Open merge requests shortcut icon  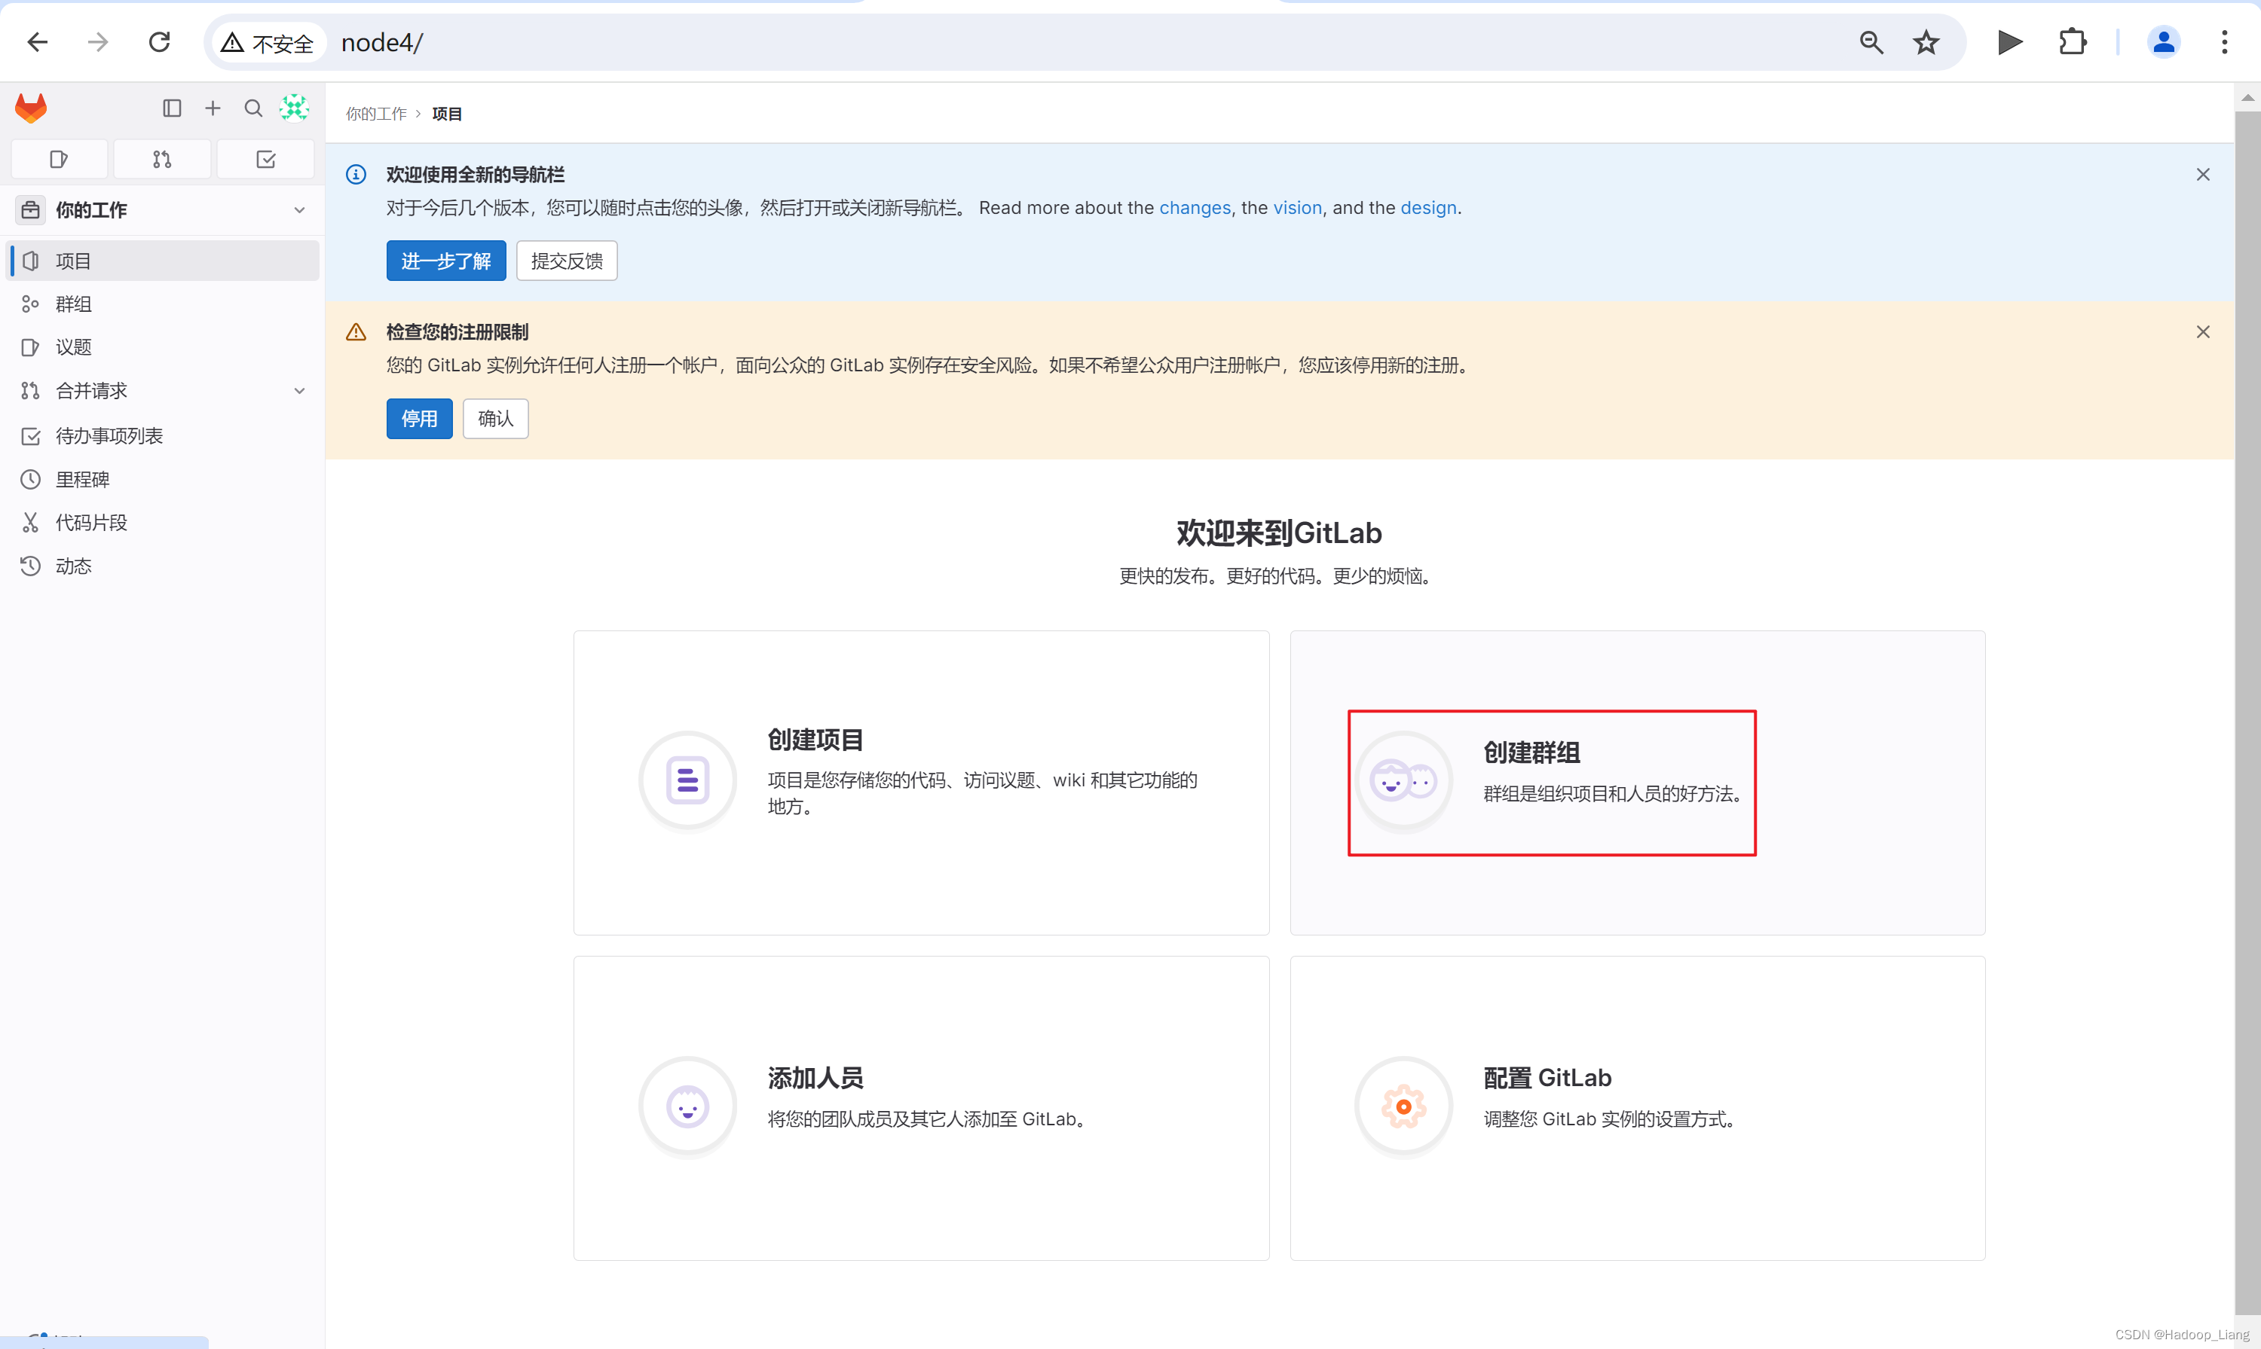tap(162, 159)
